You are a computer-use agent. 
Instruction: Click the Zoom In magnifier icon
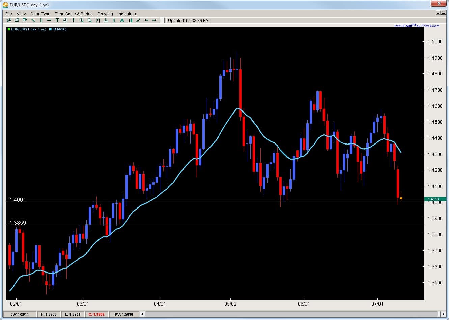(82, 20)
